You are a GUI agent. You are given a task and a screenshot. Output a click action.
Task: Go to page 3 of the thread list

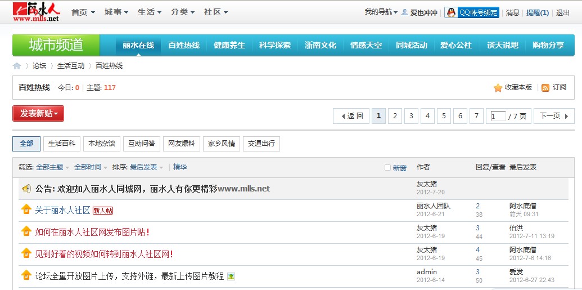[x=411, y=116]
